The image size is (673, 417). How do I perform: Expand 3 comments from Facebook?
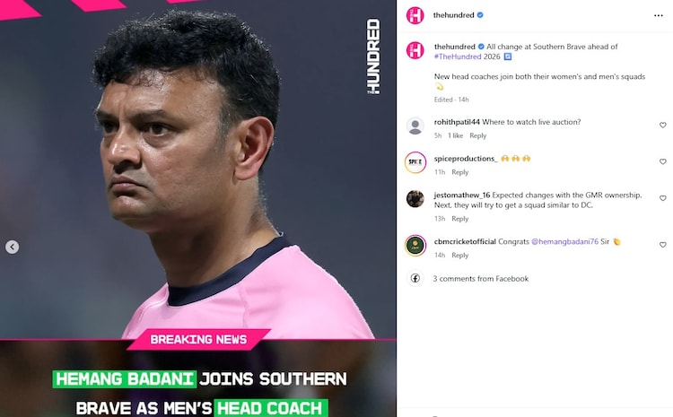480,279
